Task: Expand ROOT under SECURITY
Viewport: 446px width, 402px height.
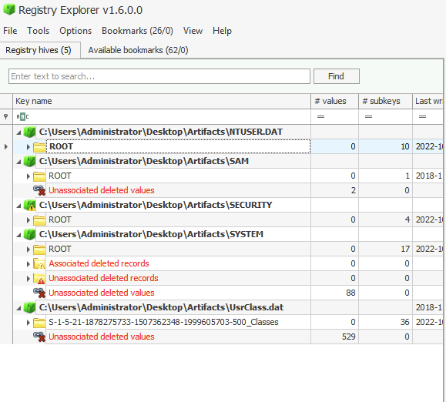Action: tap(29, 219)
